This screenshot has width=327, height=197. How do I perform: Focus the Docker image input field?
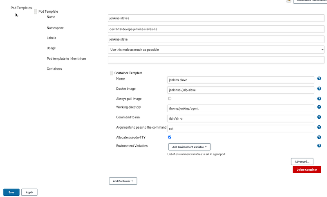[241, 90]
